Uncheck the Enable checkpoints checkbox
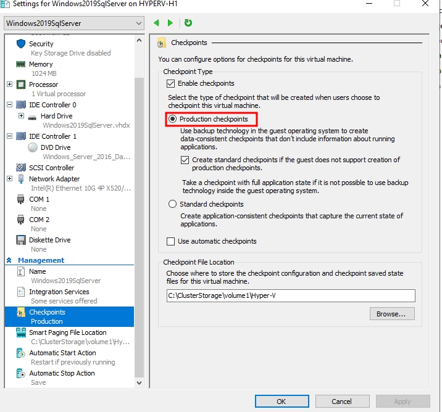 tap(171, 83)
